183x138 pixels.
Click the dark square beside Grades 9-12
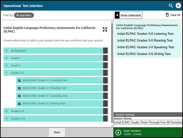(x=105, y=118)
